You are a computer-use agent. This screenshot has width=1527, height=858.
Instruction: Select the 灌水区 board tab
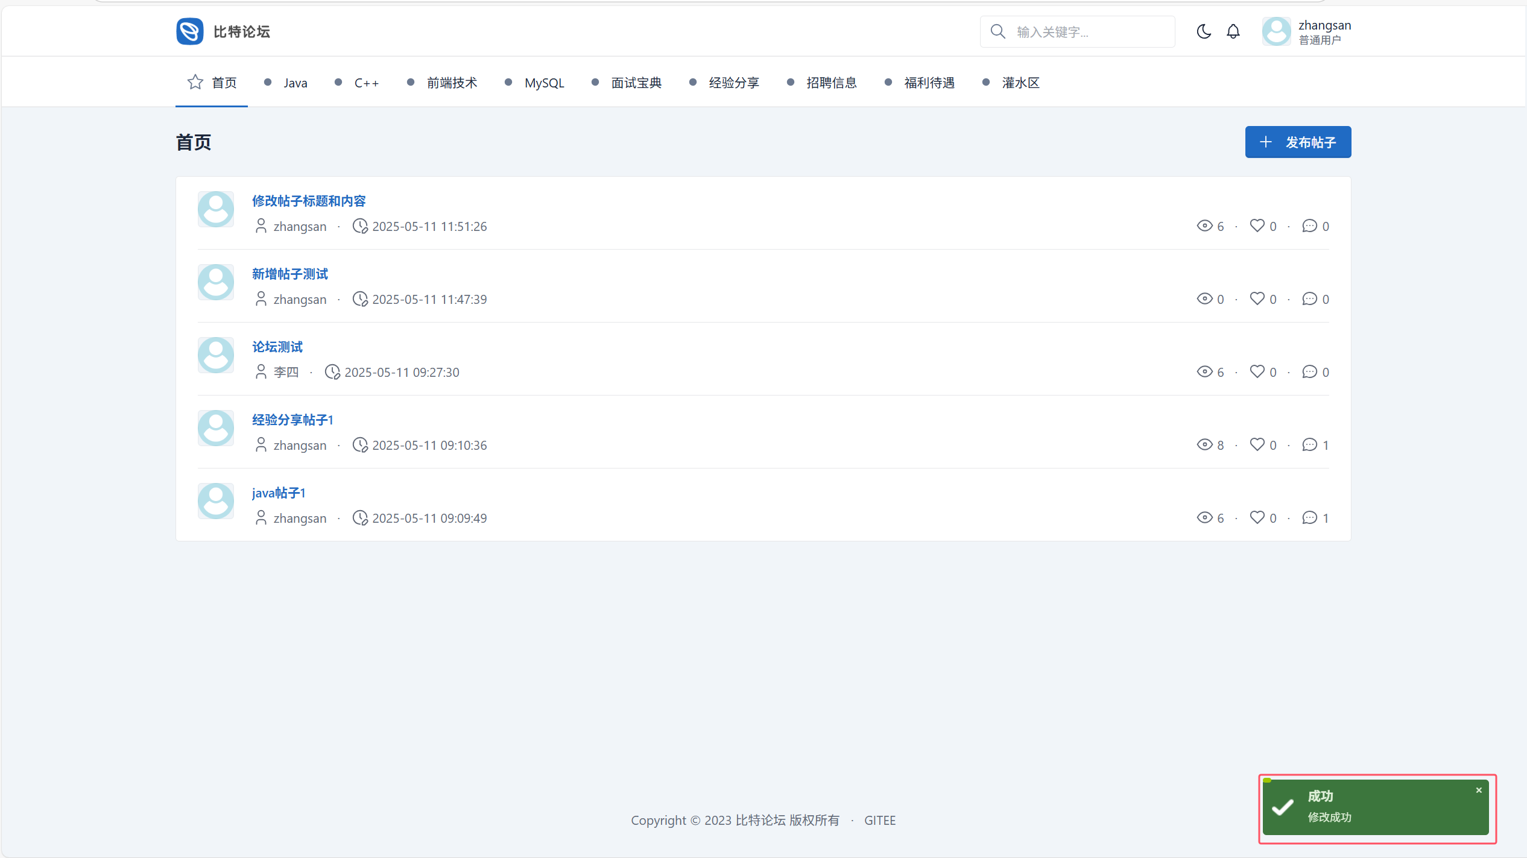pyautogui.click(x=1020, y=83)
